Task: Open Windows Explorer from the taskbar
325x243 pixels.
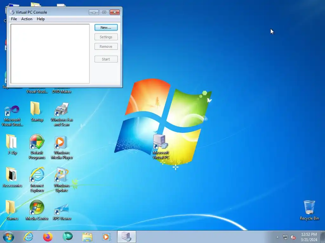Action: pyautogui.click(x=87, y=237)
